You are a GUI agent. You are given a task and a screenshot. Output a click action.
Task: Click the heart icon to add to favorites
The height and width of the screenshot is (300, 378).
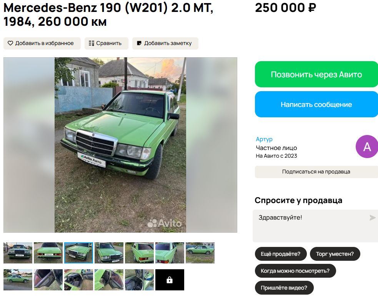click(10, 43)
